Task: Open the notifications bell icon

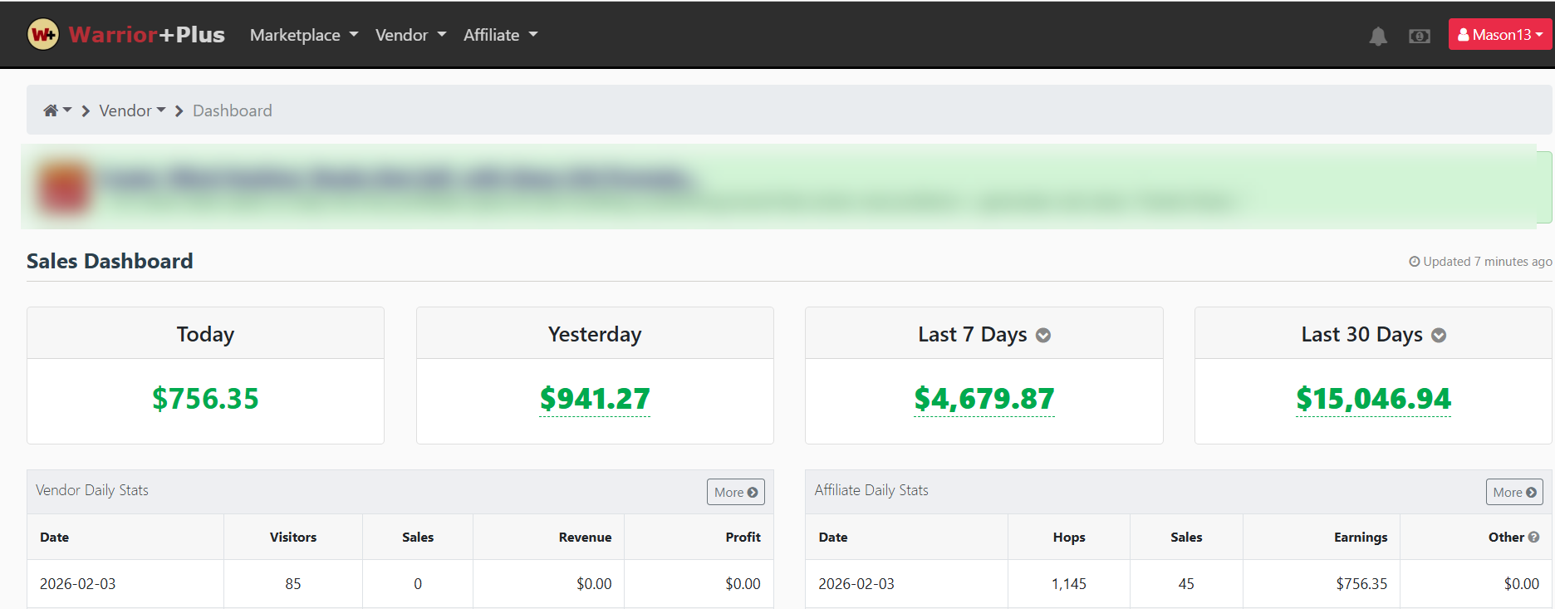Action: pyautogui.click(x=1378, y=36)
